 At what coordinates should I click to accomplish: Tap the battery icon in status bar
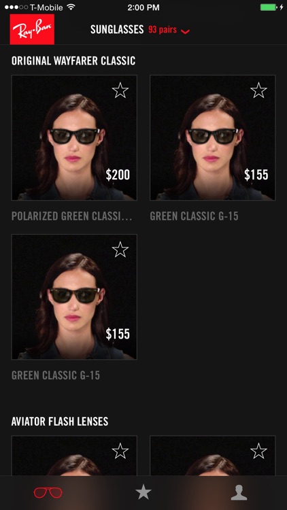[x=269, y=7]
